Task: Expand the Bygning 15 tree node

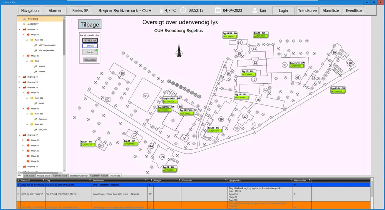Action: click(20, 82)
